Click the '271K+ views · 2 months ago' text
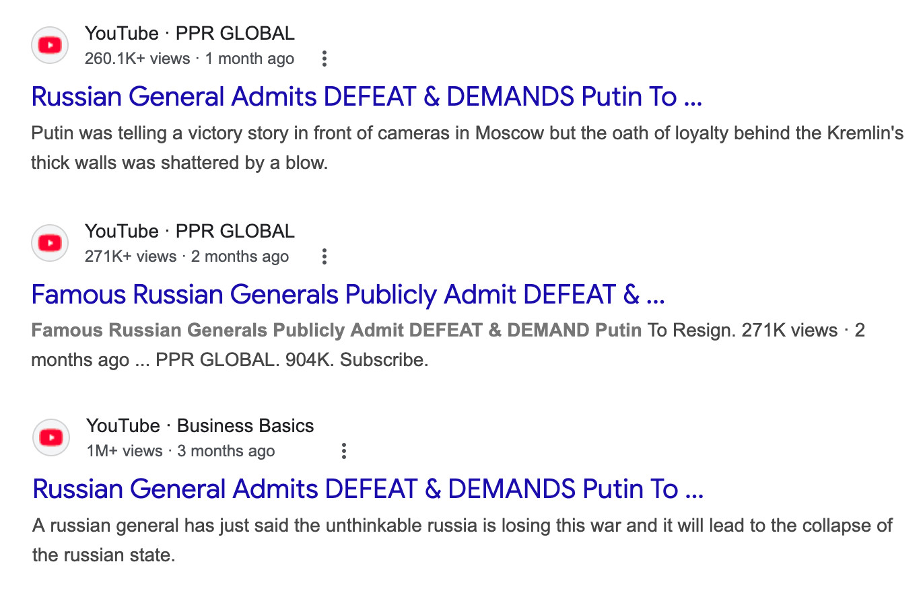Viewport: 921px width, 597px height. click(186, 256)
